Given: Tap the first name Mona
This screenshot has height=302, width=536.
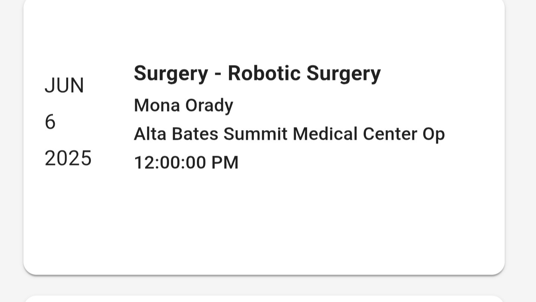Looking at the screenshot, I should (157, 105).
